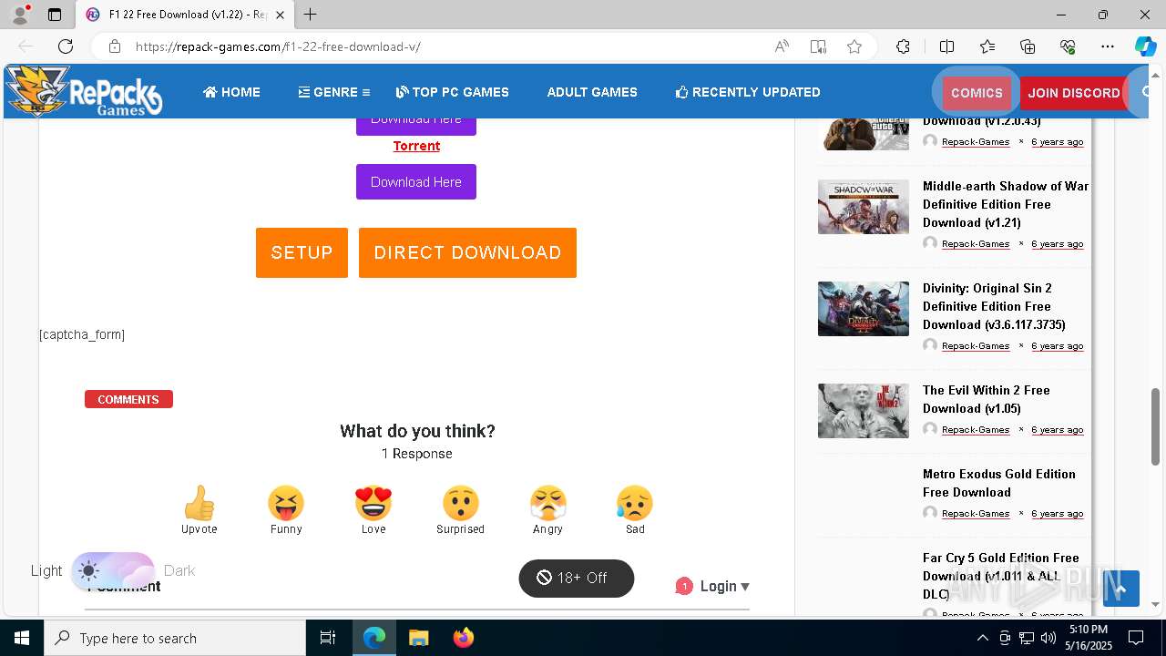
Task: Toggle the 18+ Off content filter
Action: tap(576, 579)
